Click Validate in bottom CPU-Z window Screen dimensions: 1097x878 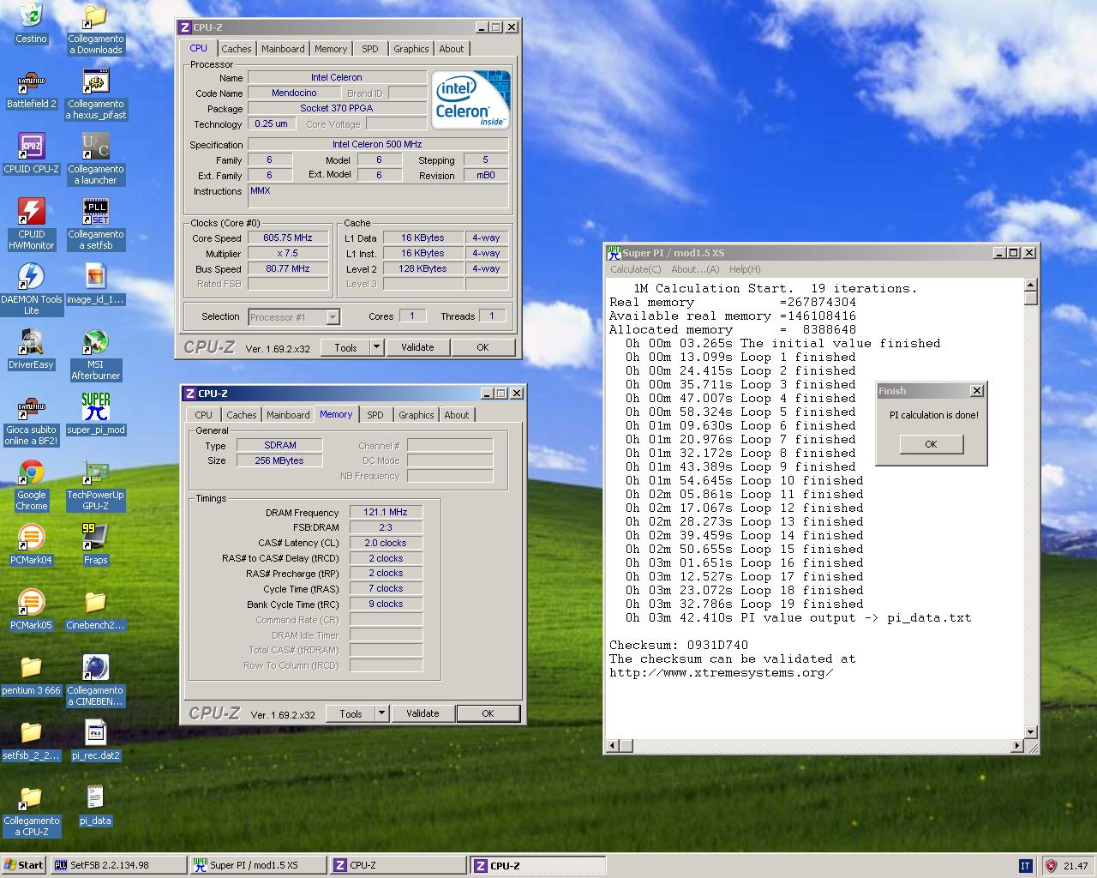coord(423,713)
